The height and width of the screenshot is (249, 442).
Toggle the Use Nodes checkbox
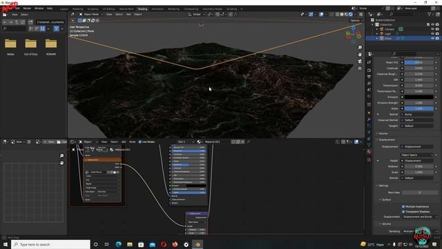(140, 142)
